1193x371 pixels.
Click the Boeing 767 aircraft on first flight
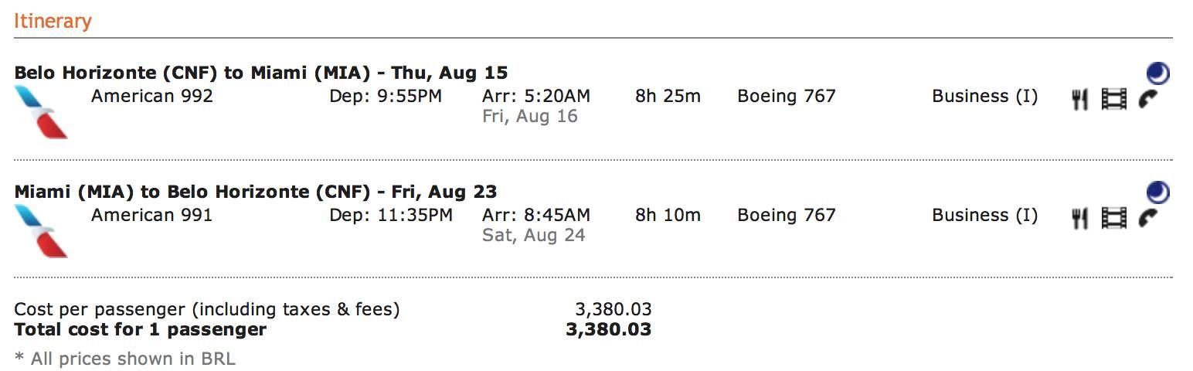click(x=787, y=97)
